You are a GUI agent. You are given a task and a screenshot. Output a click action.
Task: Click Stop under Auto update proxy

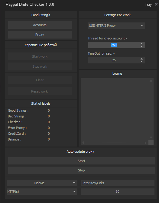pyautogui.click(x=82, y=170)
